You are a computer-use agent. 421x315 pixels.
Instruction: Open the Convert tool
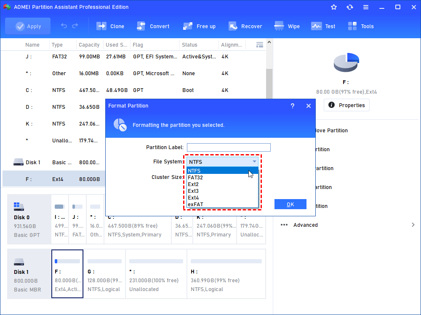tap(153, 26)
